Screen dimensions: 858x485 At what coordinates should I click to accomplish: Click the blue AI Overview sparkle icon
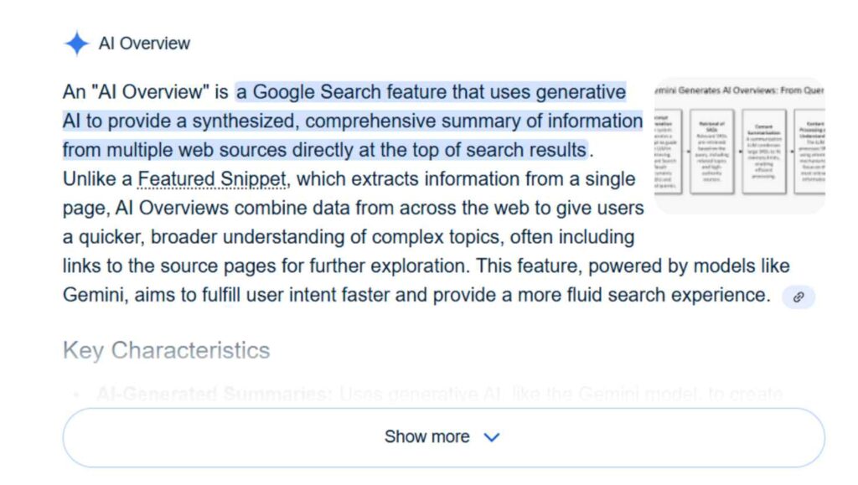click(76, 44)
